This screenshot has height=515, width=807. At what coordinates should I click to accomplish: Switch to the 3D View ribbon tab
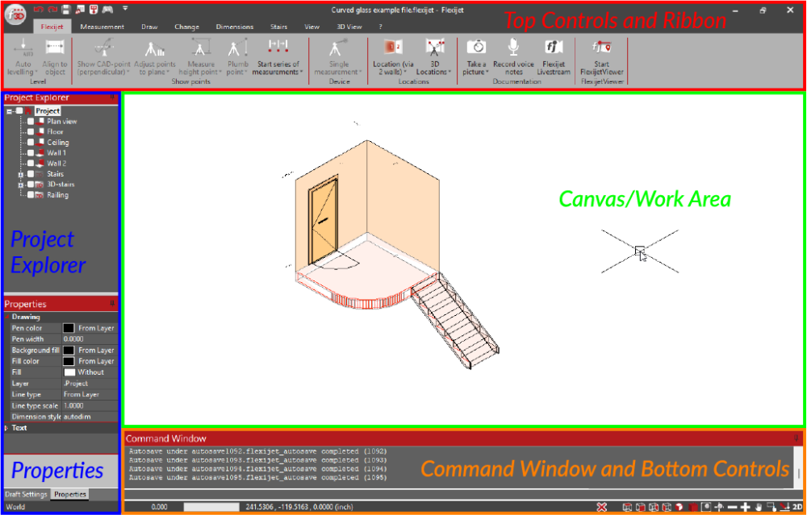click(x=349, y=27)
